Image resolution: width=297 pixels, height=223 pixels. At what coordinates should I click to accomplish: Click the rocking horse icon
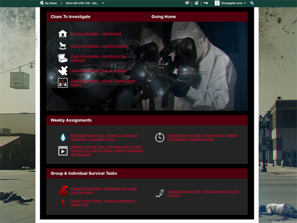(x=63, y=46)
